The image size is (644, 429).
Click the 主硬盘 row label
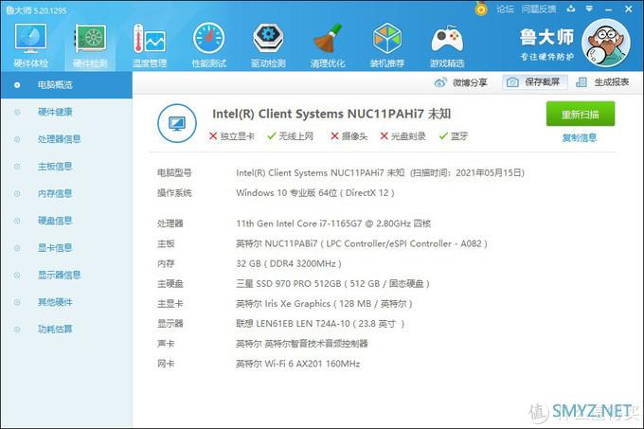170,284
